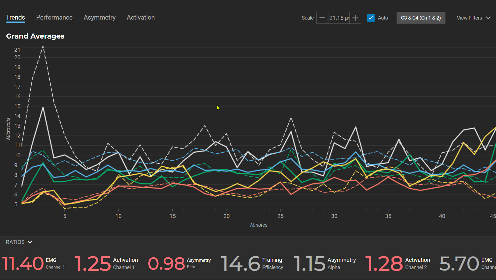Click the EMG ratio value 5.70
Image resolution: width=496 pixels, height=280 pixels.
pos(459,264)
